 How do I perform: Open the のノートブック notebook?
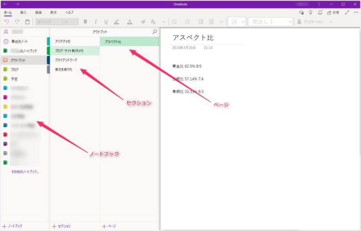(25, 51)
